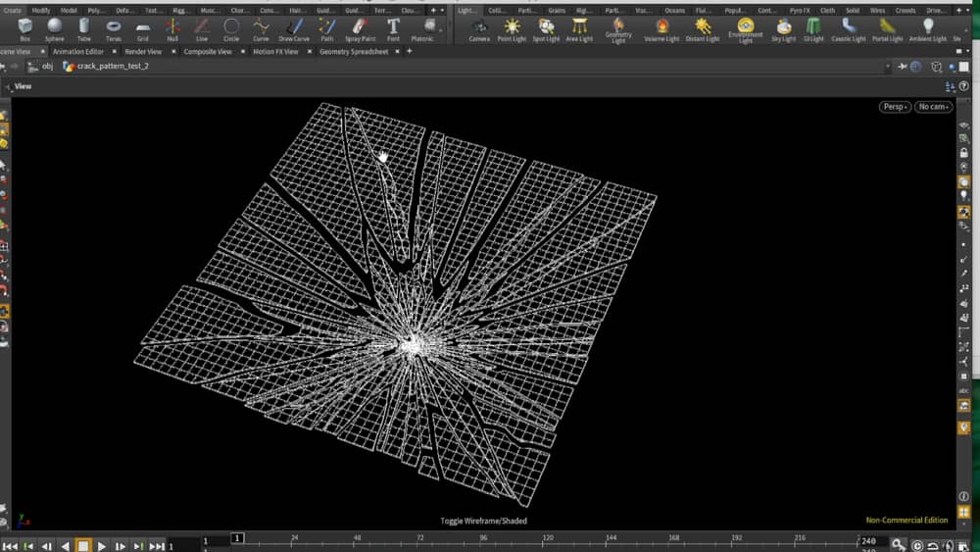This screenshot has height=552, width=980.
Task: Add an Environment Light
Action: coord(745,30)
